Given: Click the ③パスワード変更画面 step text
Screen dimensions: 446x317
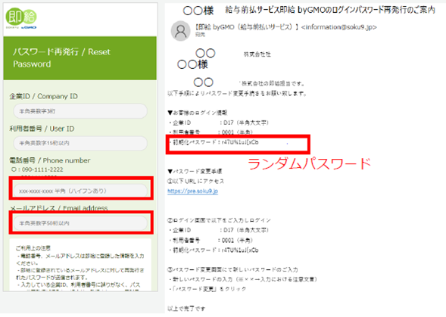Looking at the screenshot, I should (x=232, y=269).
